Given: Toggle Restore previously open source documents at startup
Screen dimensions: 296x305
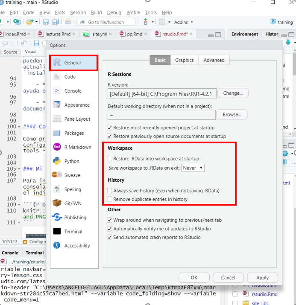Looking at the screenshot, I should (x=110, y=137).
